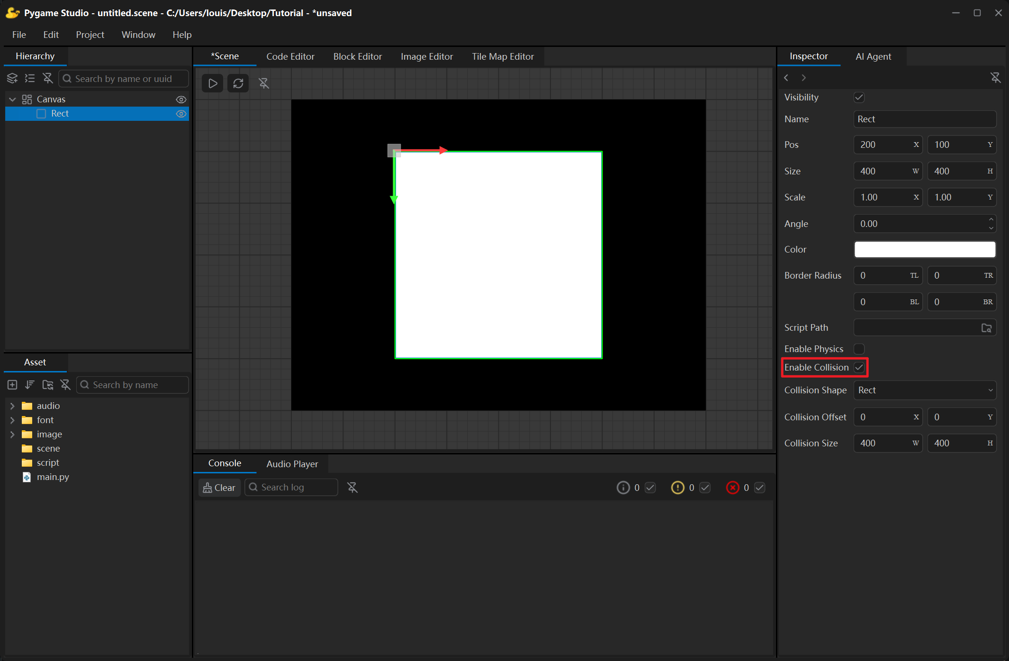Increase Angle with up stepper arrow
The image size is (1009, 661).
pos(991,219)
